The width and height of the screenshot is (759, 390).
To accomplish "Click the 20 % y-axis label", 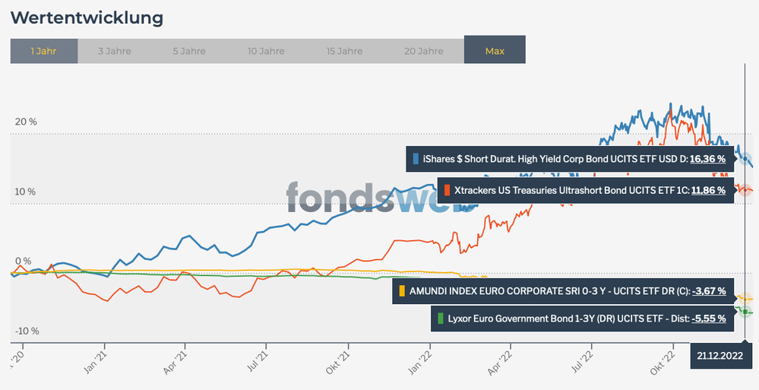I will (x=26, y=122).
